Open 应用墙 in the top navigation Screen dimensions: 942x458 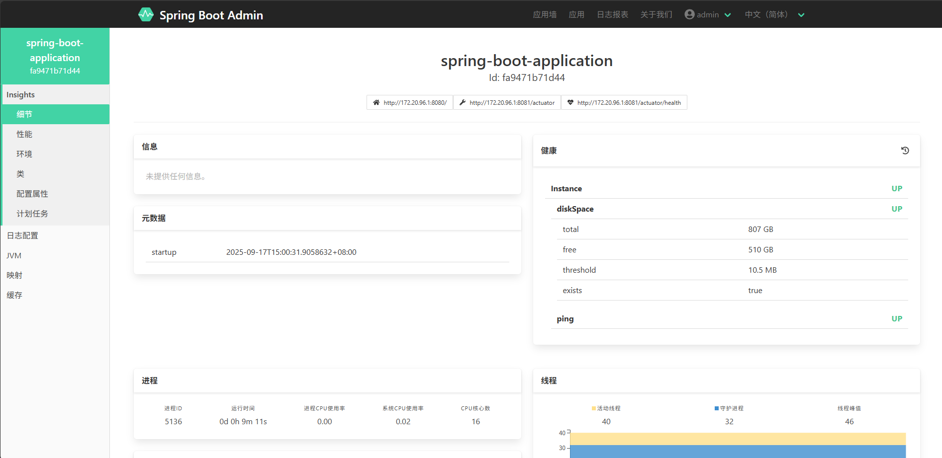(545, 14)
